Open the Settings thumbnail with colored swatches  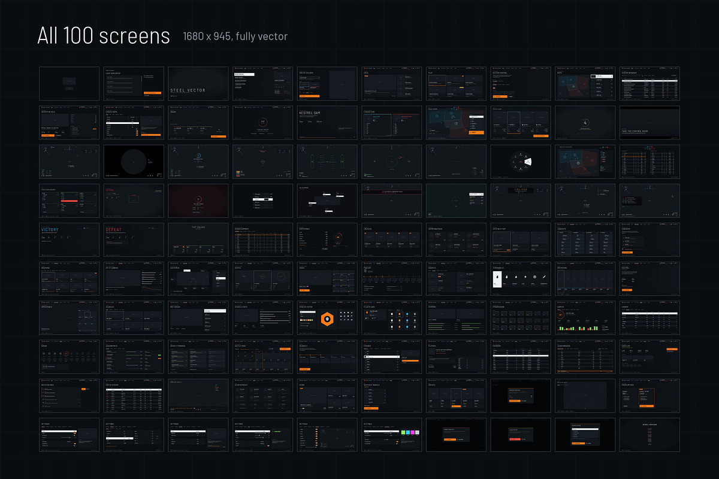pos(392,435)
